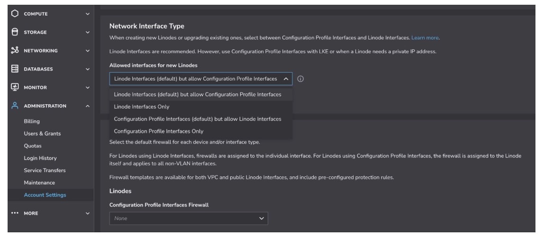Open Users & Grants page

pyautogui.click(x=42, y=134)
